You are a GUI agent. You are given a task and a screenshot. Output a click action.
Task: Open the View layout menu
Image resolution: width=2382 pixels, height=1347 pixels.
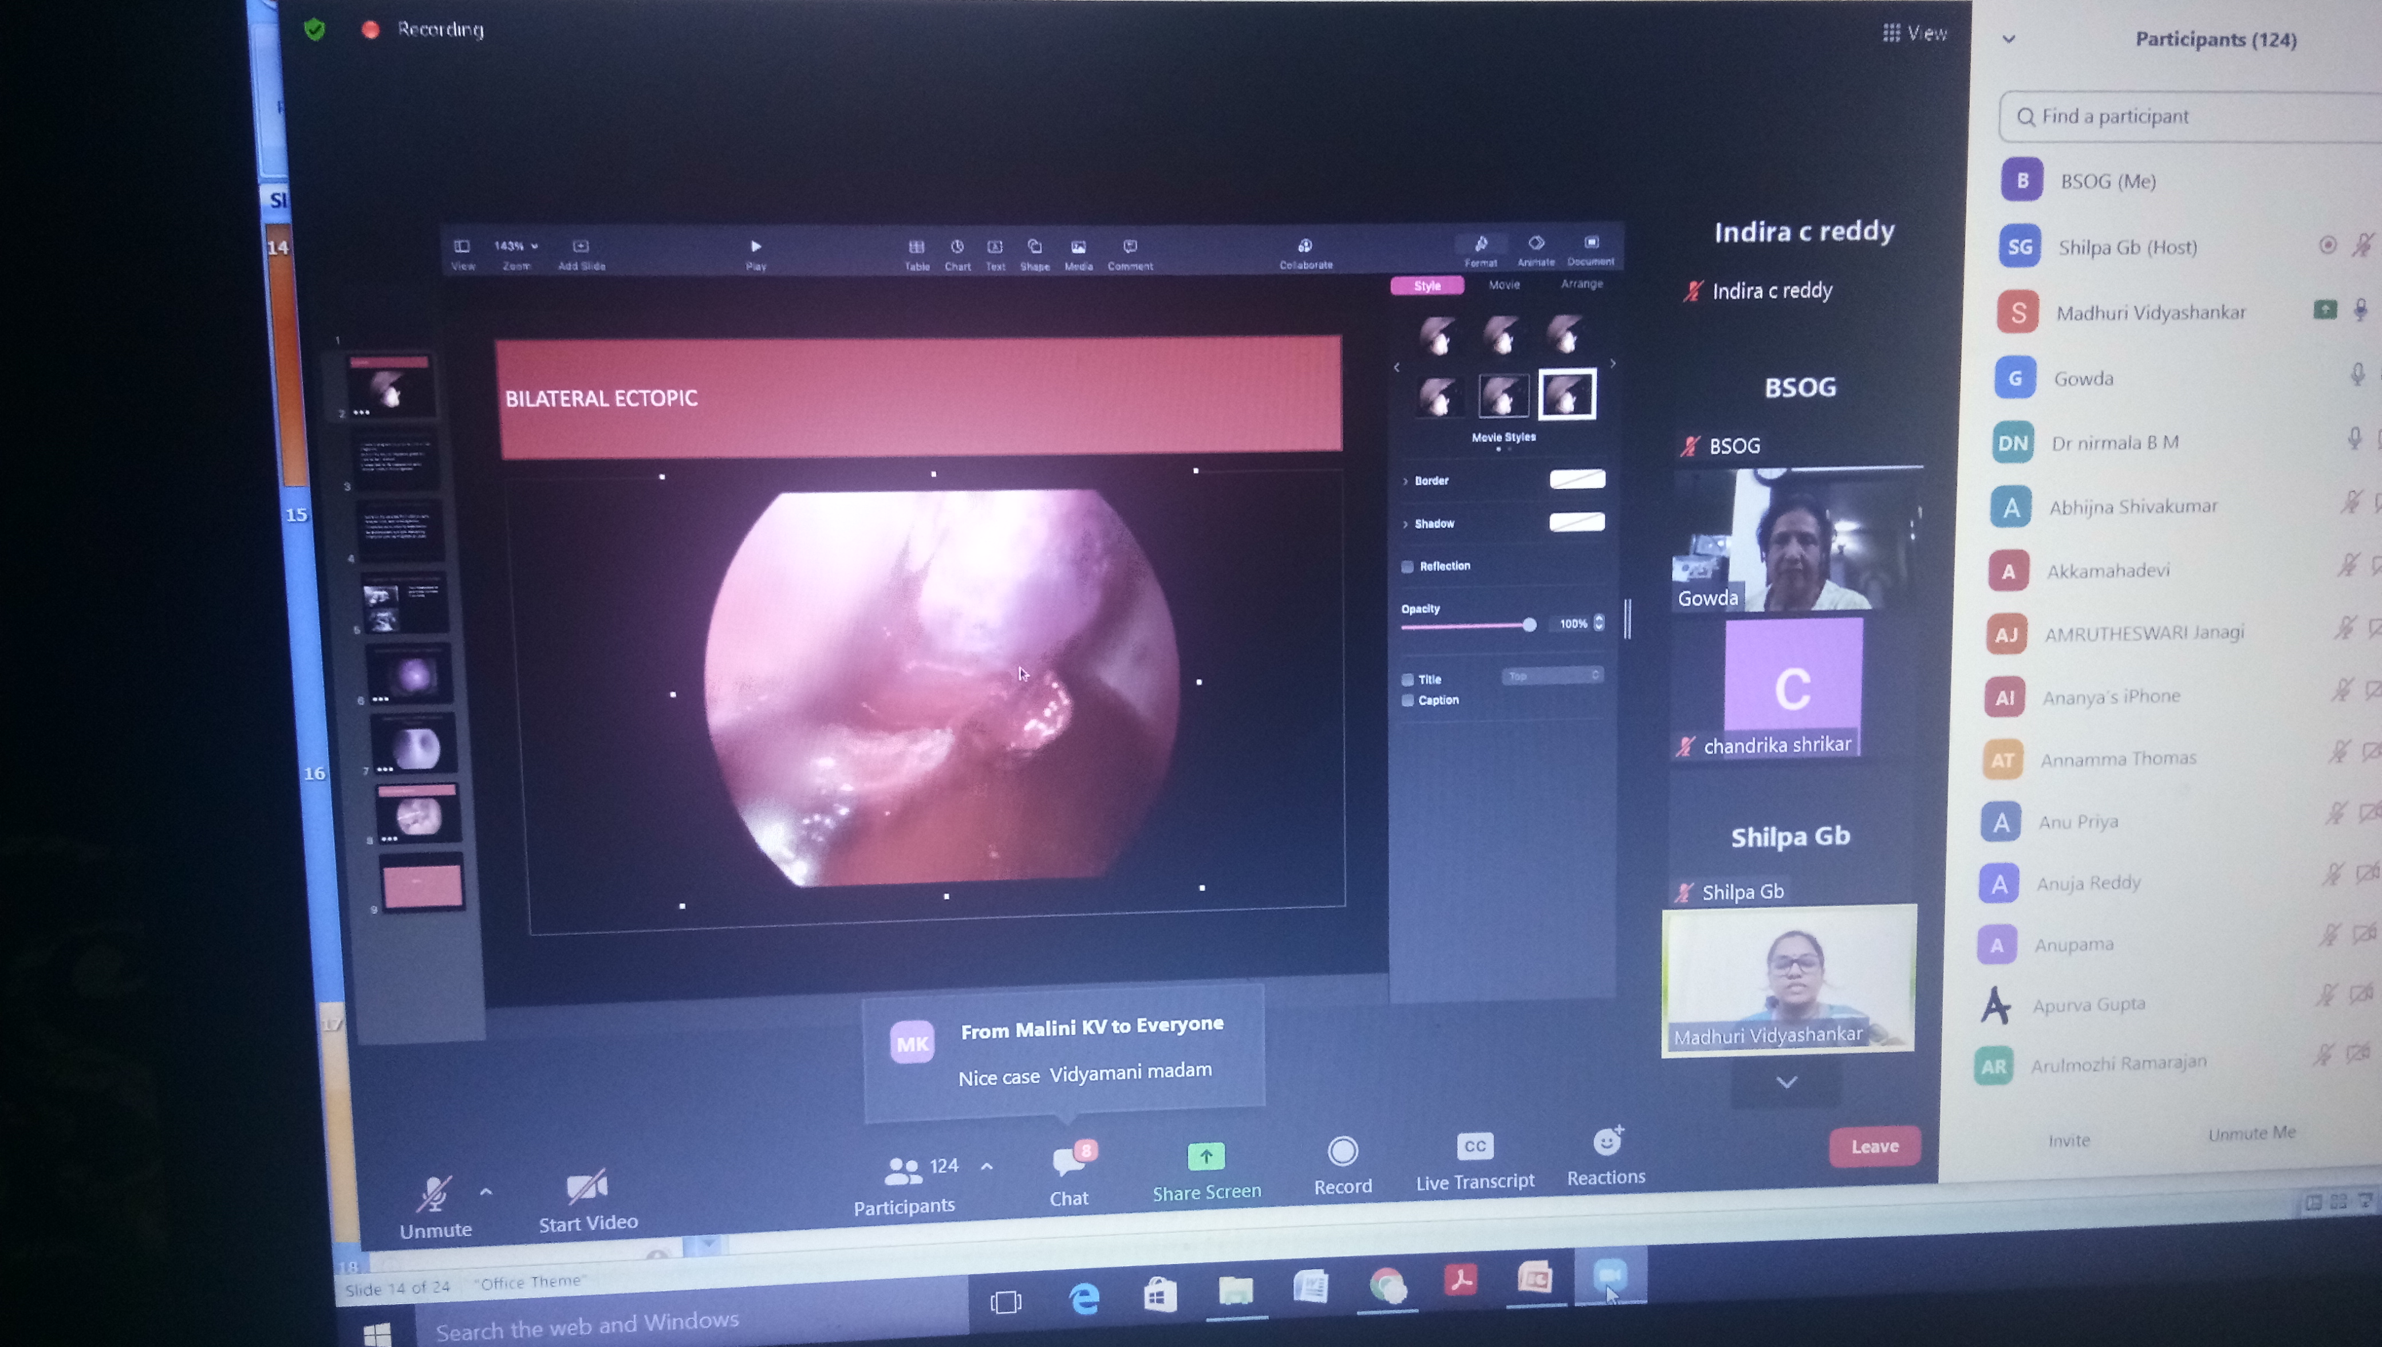tap(1915, 33)
